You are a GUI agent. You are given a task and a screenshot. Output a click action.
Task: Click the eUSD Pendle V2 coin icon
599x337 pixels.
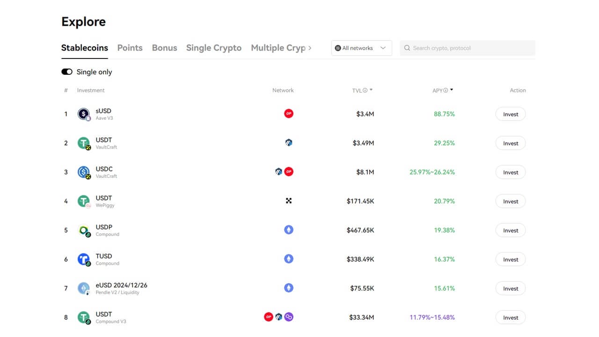pyautogui.click(x=83, y=288)
